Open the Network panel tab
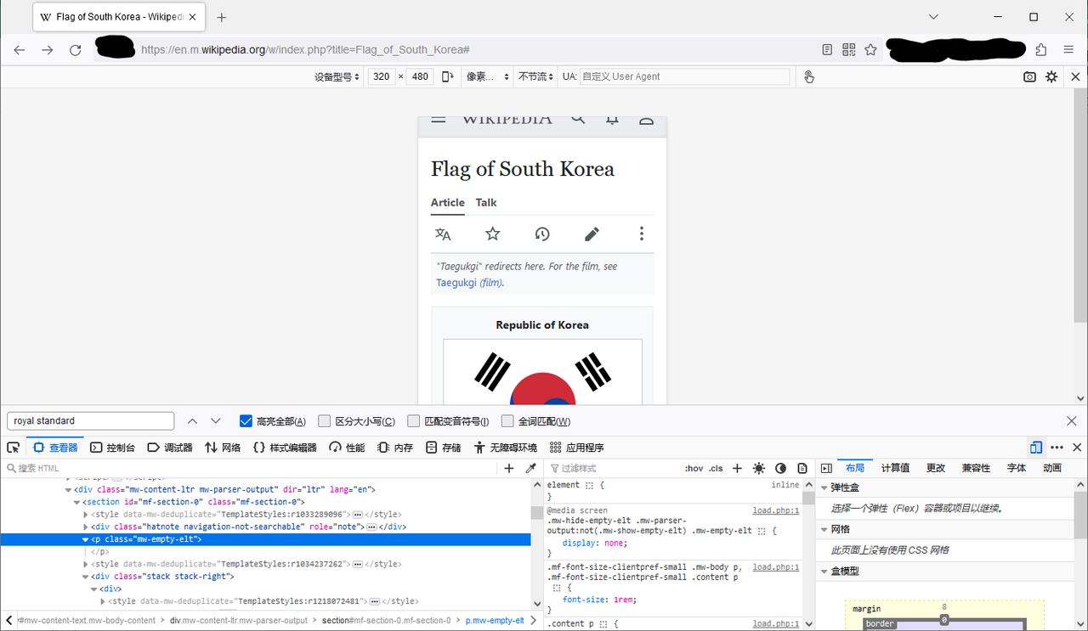 tap(223, 448)
